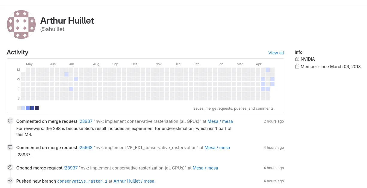Image resolution: width=367 pixels, height=188 pixels.
Task: Click the briefcase icon next to NVIDIA
Action: tap(297, 59)
